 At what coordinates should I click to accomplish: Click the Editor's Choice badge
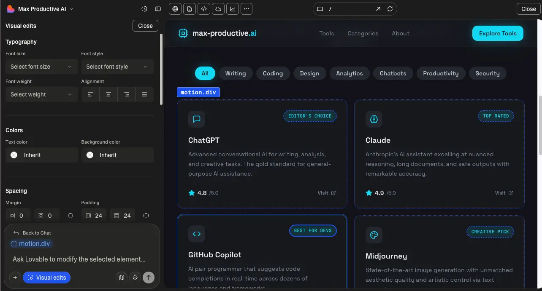pyautogui.click(x=310, y=116)
